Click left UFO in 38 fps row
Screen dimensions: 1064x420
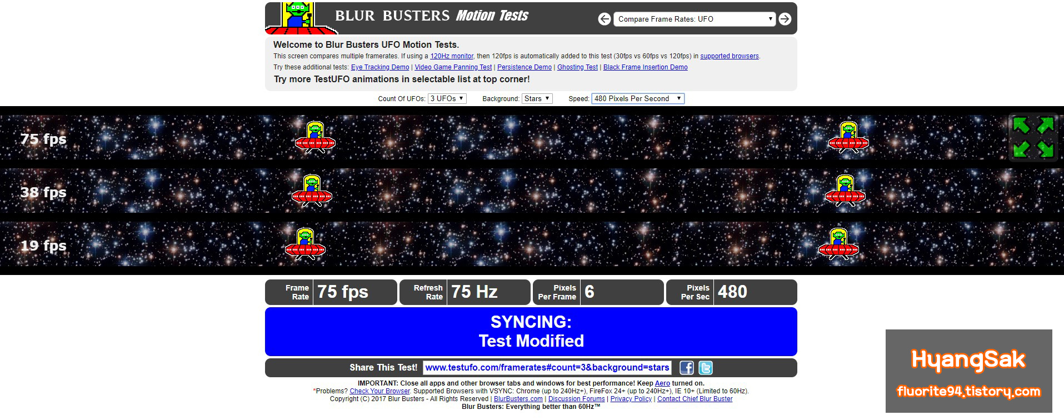312,191
